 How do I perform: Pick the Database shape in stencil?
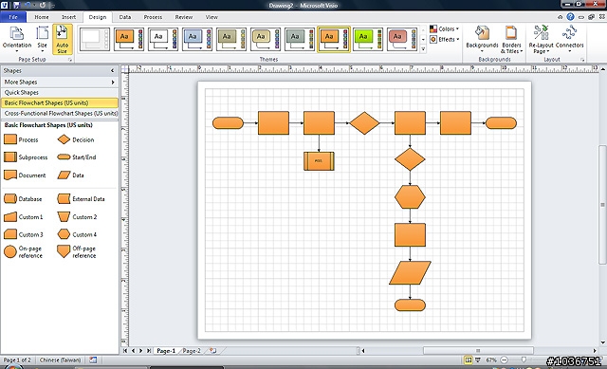[23, 199]
